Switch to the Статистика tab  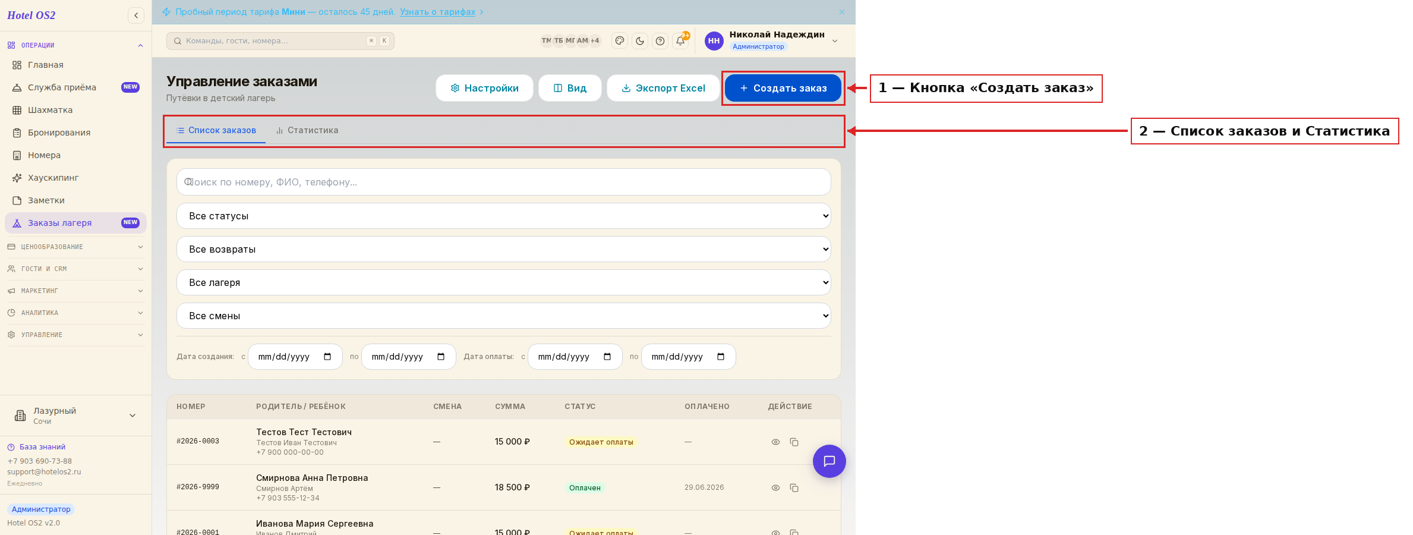pyautogui.click(x=307, y=130)
